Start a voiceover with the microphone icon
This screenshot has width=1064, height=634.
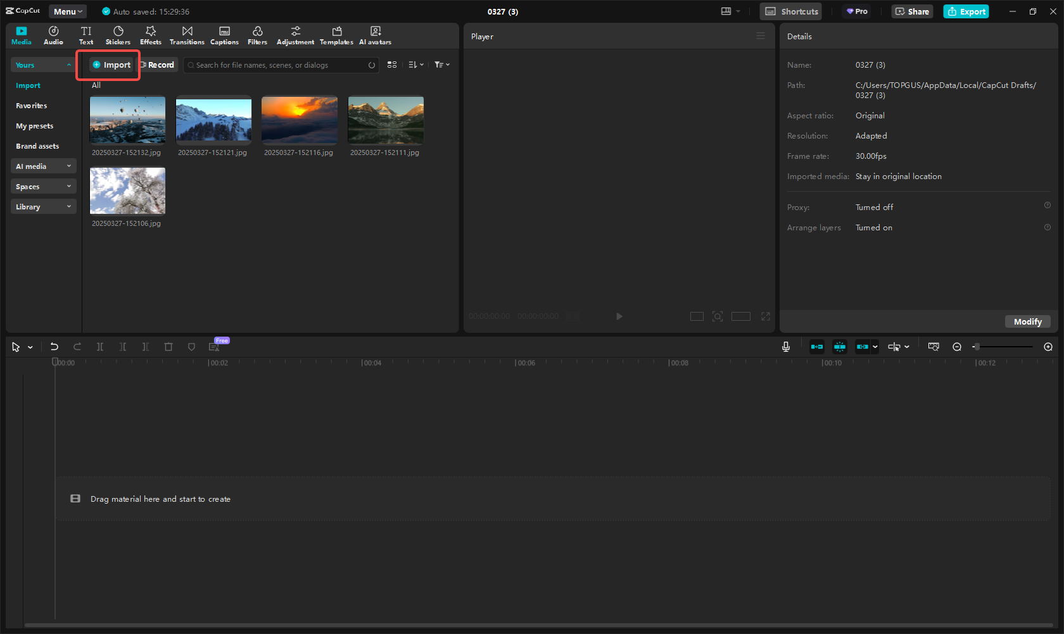[x=786, y=347]
